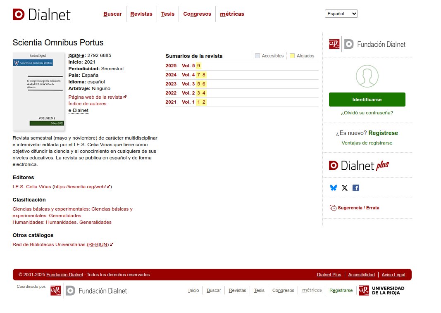The width and height of the screenshot is (441, 313).
Task: Click the external link icon beside REBIUN
Action: [111, 244]
